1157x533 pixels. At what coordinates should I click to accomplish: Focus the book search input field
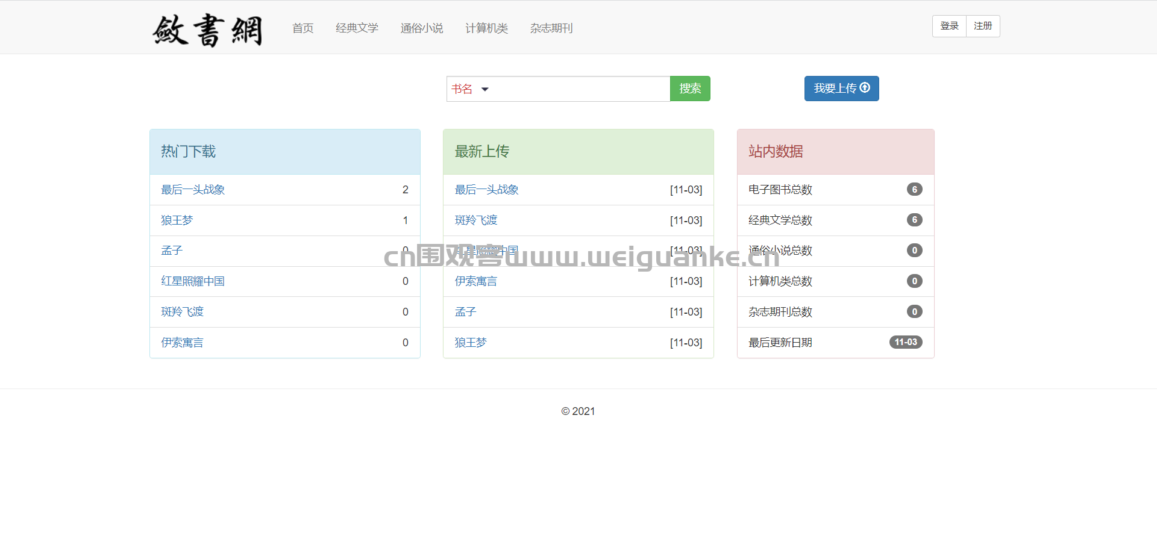point(582,89)
